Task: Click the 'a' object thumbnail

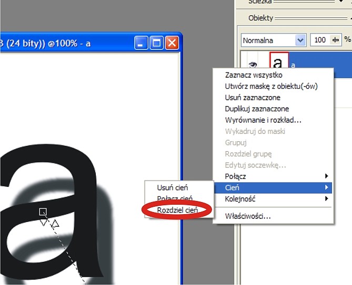Action: [278, 62]
